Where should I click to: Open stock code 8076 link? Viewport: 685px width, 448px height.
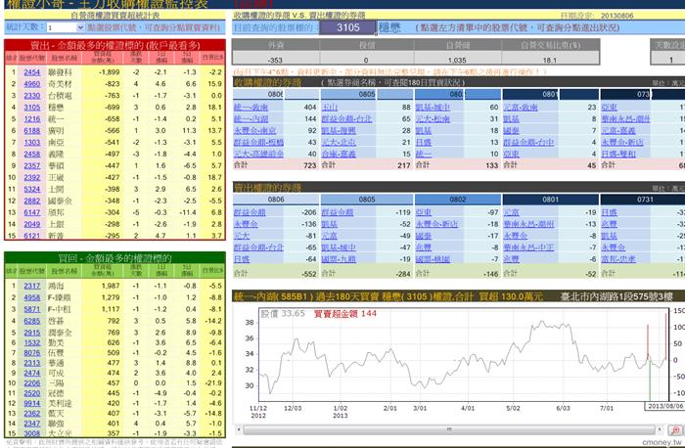(32, 353)
